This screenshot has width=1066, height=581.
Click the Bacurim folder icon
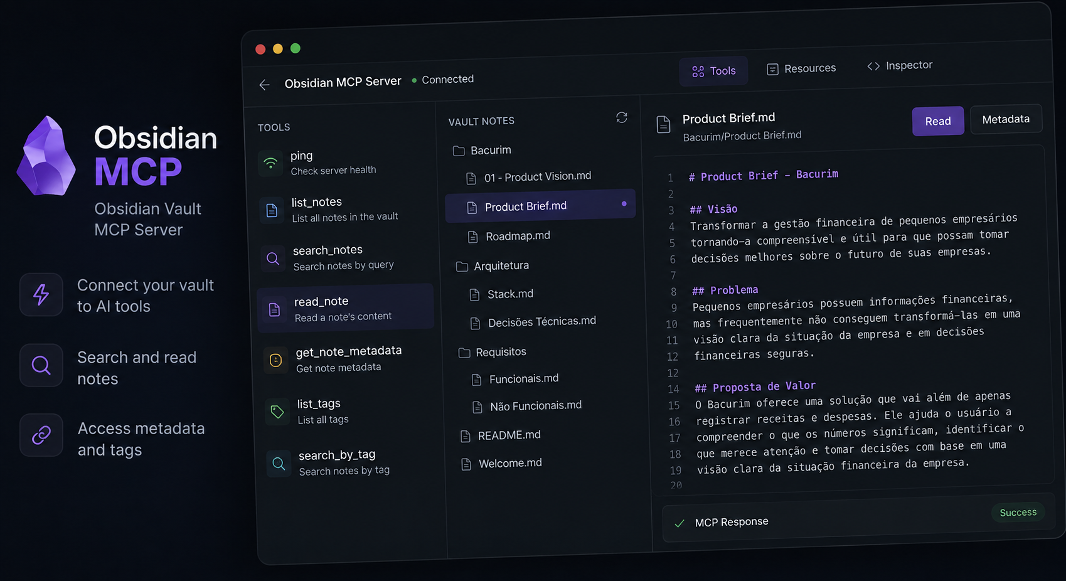click(459, 151)
